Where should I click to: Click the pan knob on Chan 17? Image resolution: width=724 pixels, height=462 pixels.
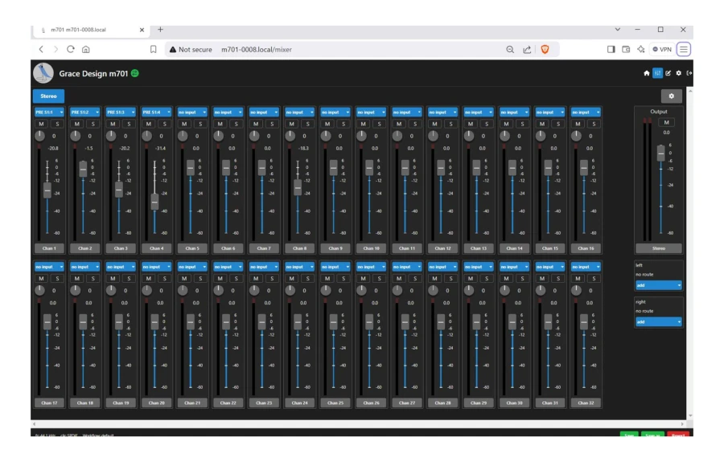[40, 291]
